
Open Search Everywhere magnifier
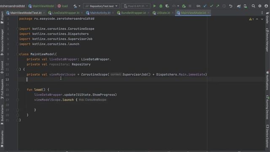coord(253,6)
